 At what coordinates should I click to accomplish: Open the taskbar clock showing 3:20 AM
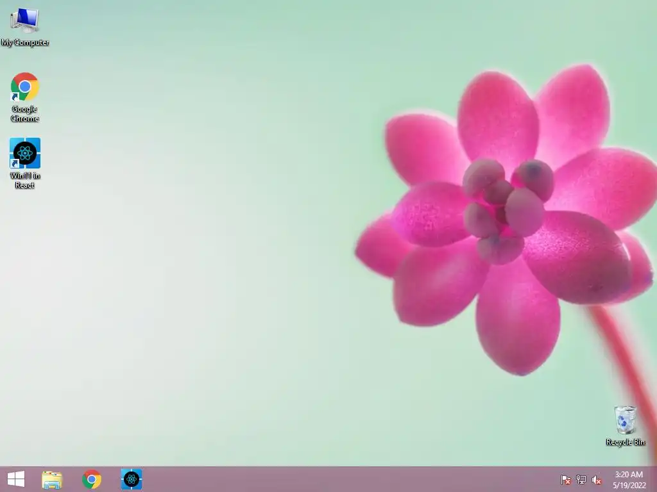click(629, 479)
